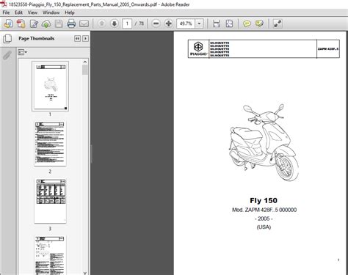The width and height of the screenshot is (348, 275).
Task: Select page 3 thumbnail
Action: point(50,201)
